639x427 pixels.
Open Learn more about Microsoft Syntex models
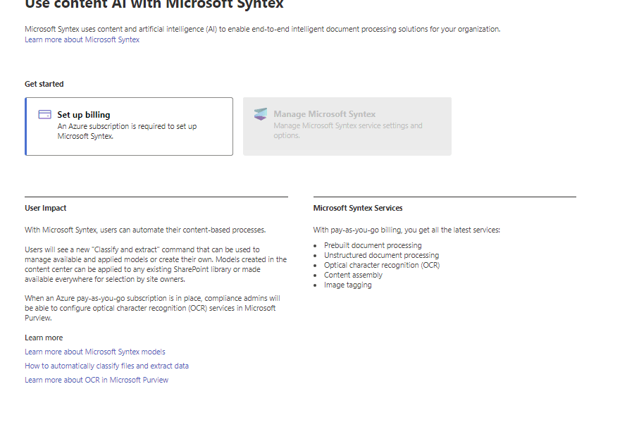[x=95, y=352]
